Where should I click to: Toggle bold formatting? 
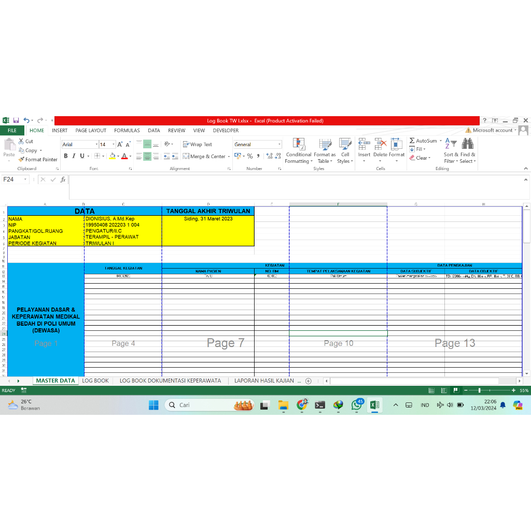click(65, 156)
